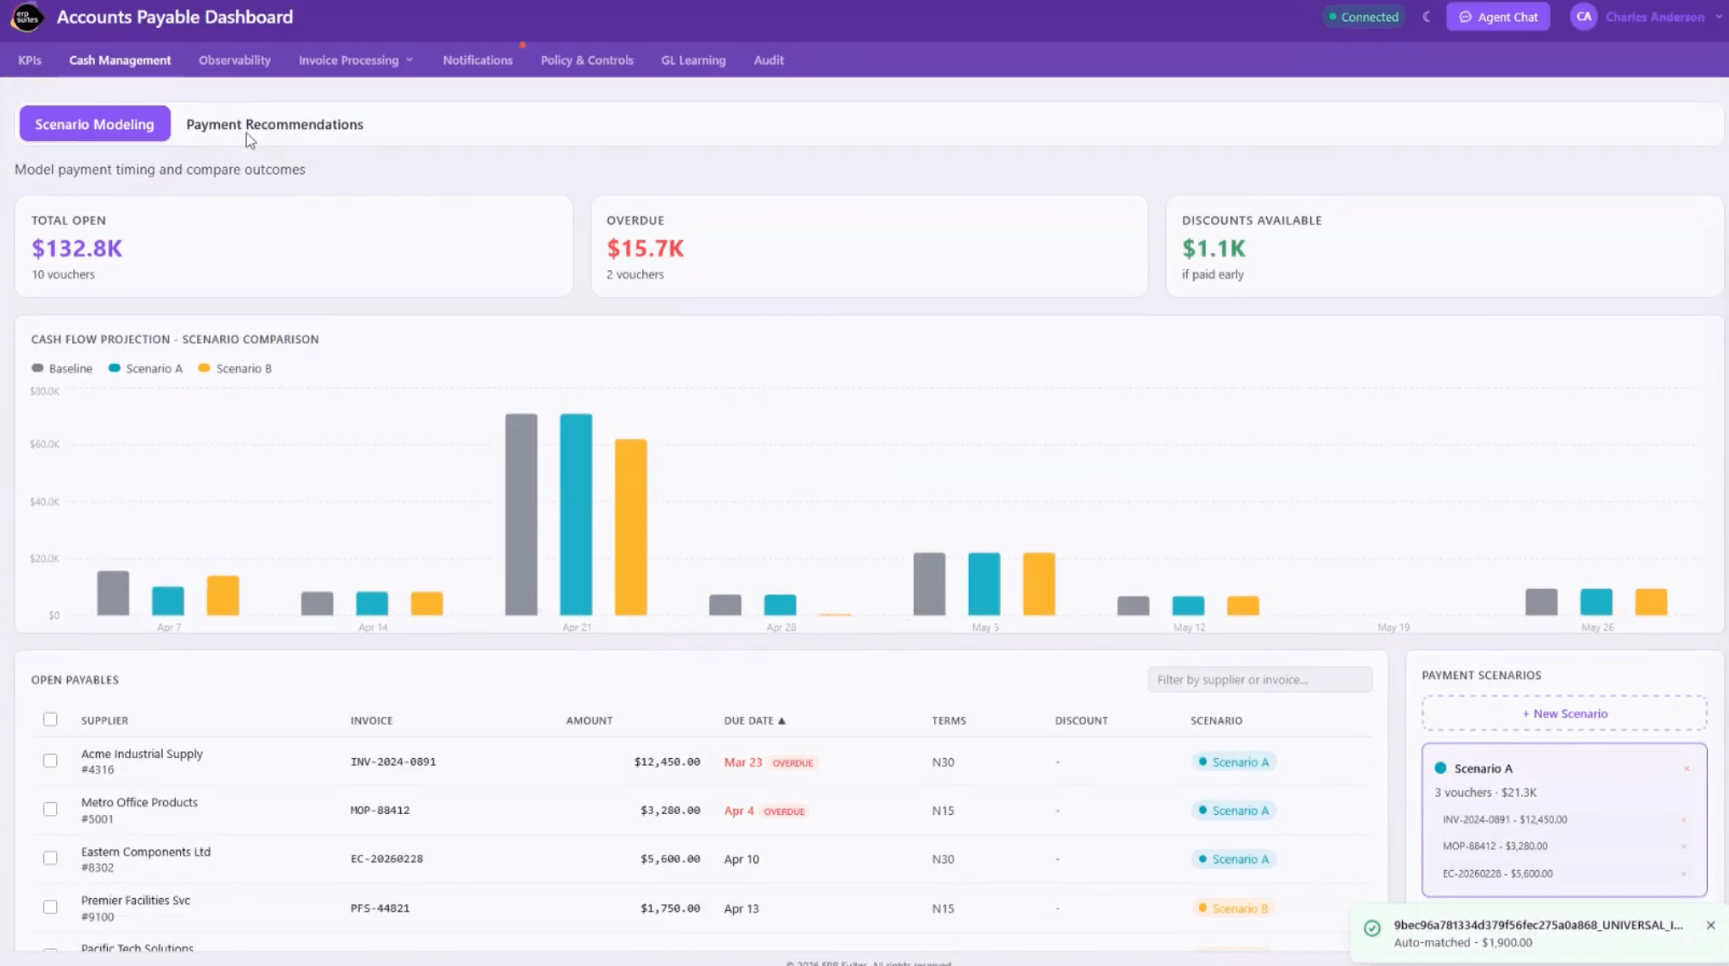Click the green Connected status dot
The width and height of the screenshot is (1729, 966).
1332,17
